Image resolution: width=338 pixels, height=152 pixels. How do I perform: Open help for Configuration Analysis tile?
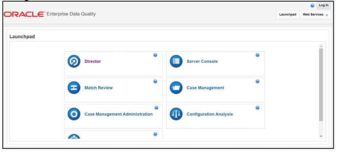click(258, 108)
